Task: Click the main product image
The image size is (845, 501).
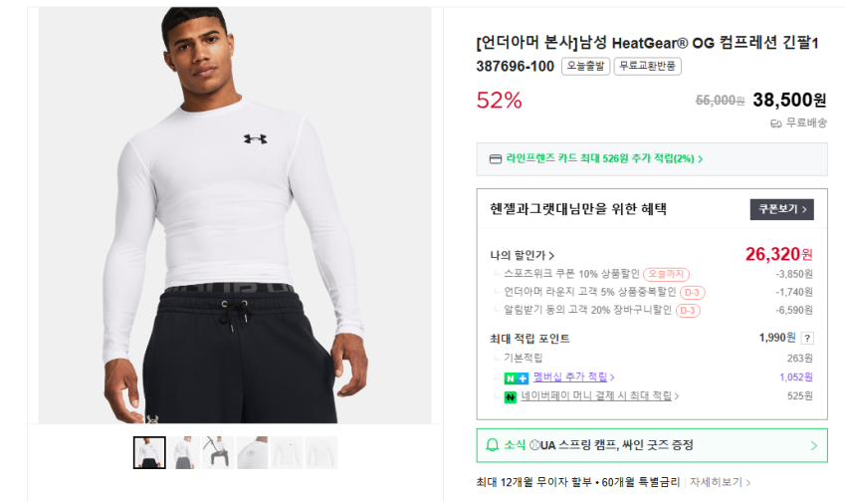Action: 235,214
